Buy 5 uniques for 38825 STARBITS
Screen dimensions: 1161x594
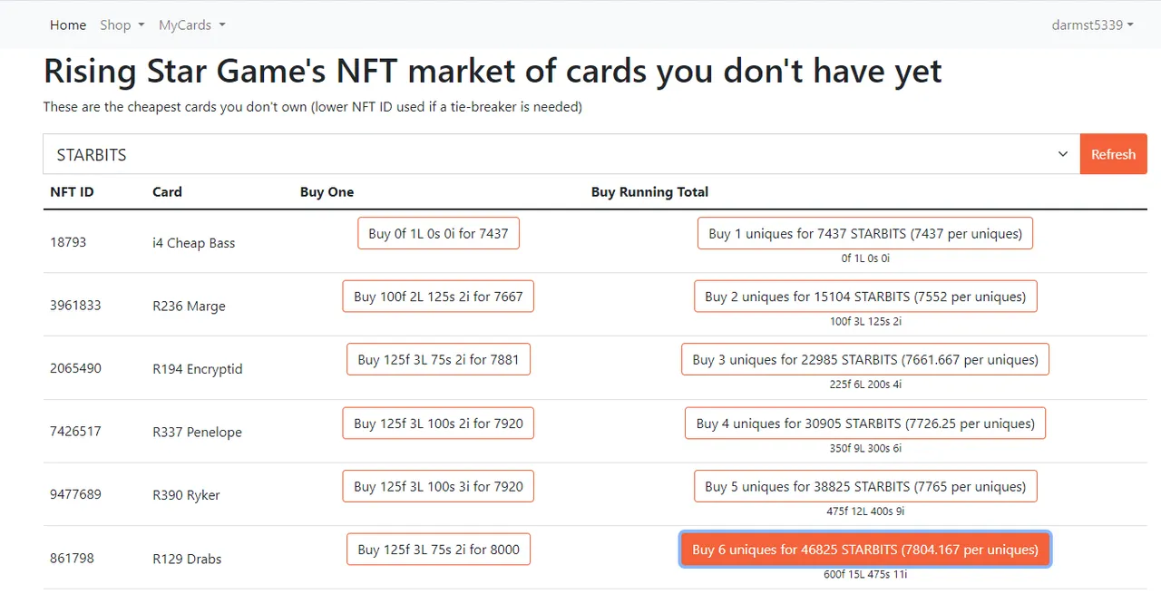tap(865, 486)
